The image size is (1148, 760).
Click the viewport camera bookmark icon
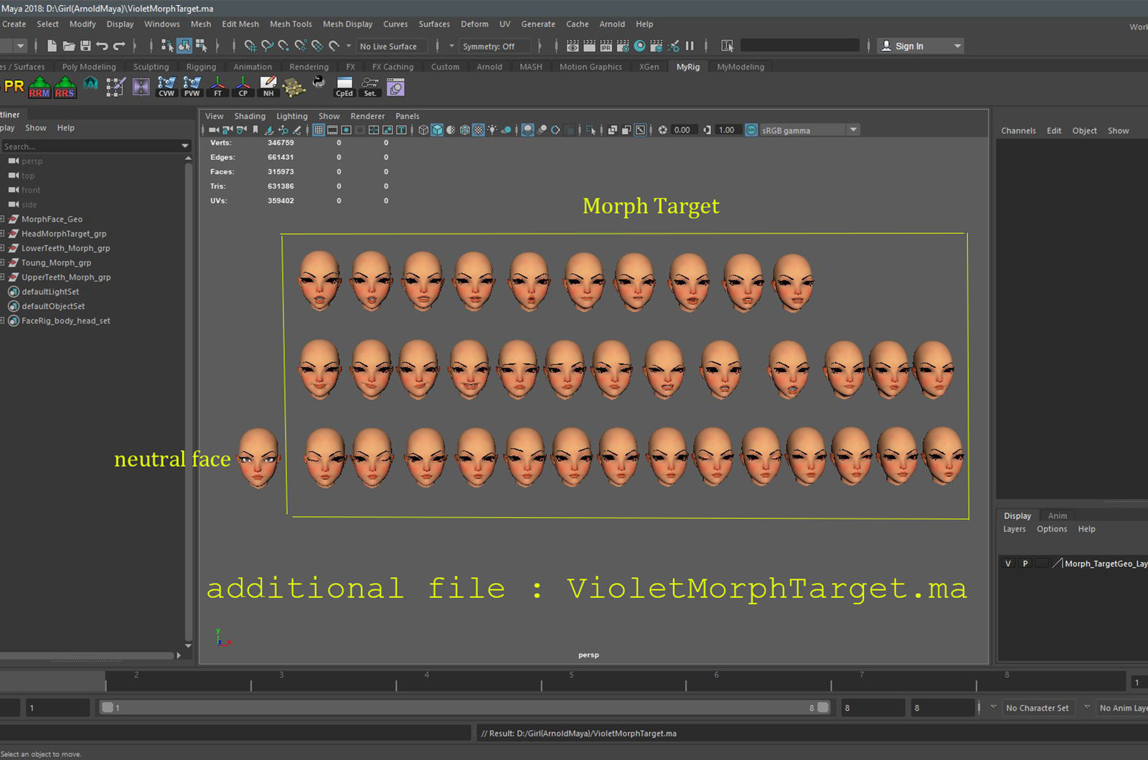255,130
